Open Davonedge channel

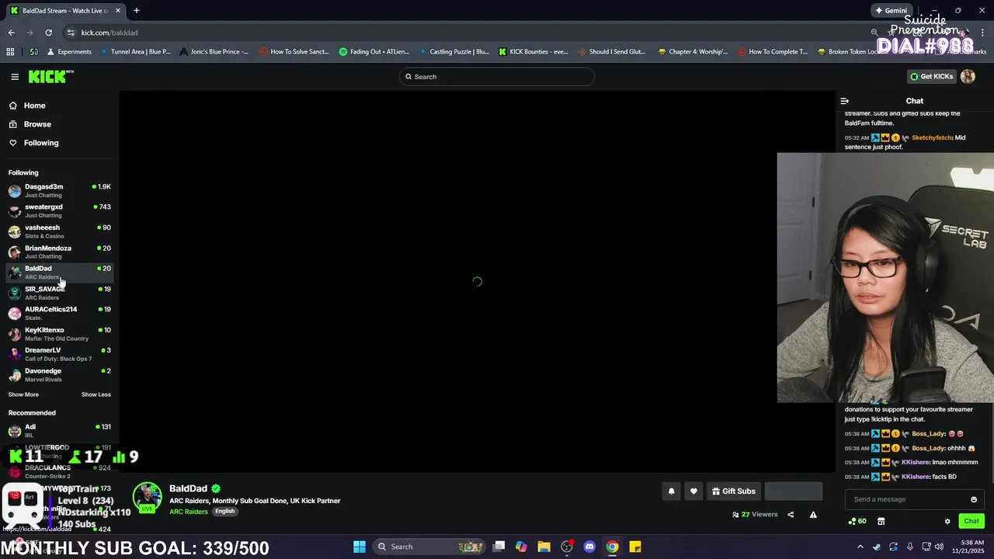coord(59,375)
